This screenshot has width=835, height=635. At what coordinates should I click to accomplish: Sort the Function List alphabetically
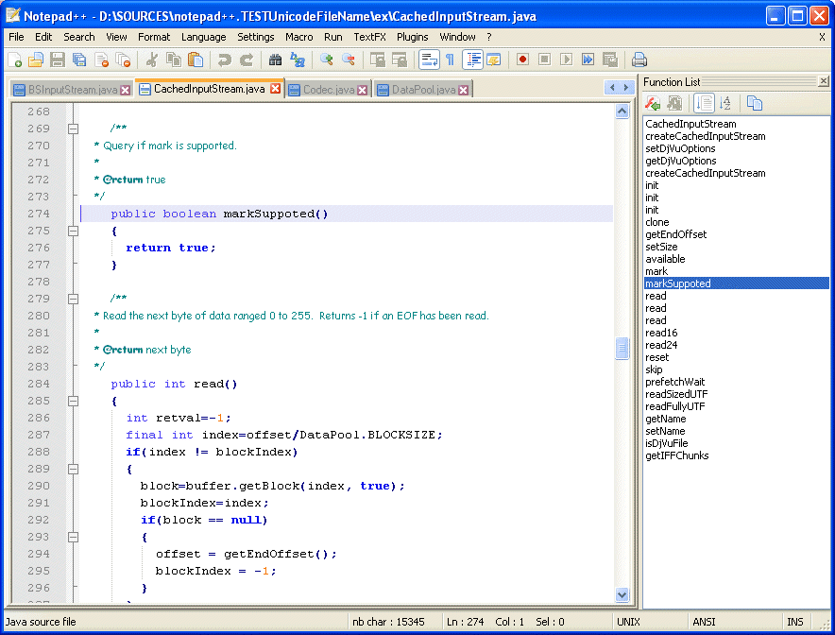[724, 103]
